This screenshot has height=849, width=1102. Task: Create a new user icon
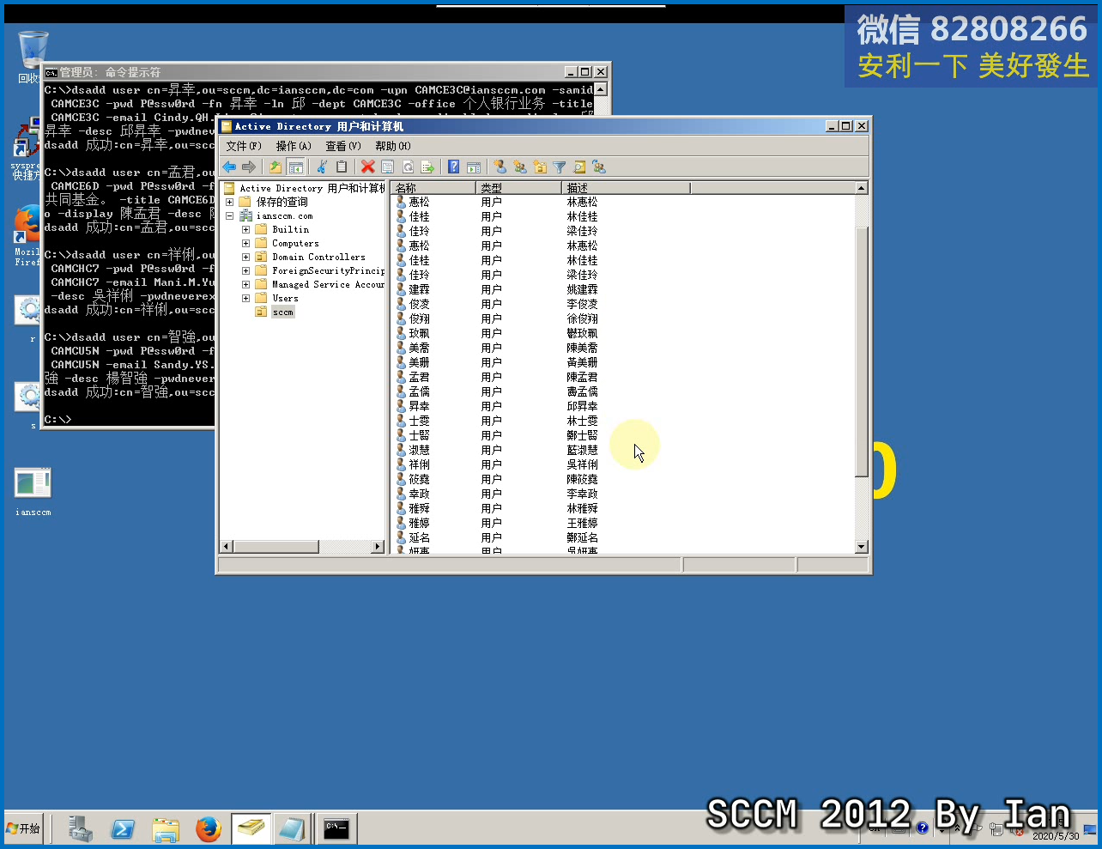500,167
